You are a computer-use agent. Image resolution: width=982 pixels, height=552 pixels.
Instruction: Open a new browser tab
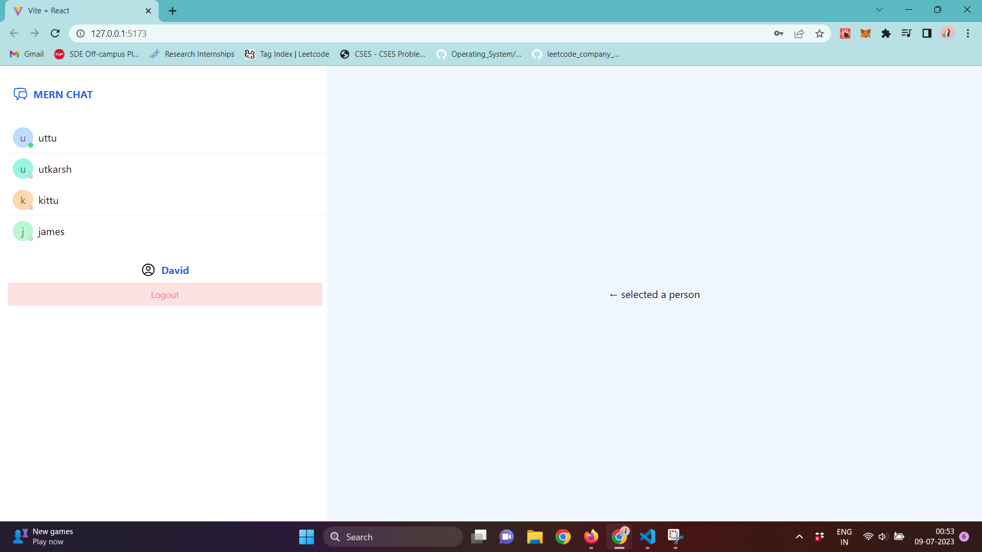tap(172, 11)
